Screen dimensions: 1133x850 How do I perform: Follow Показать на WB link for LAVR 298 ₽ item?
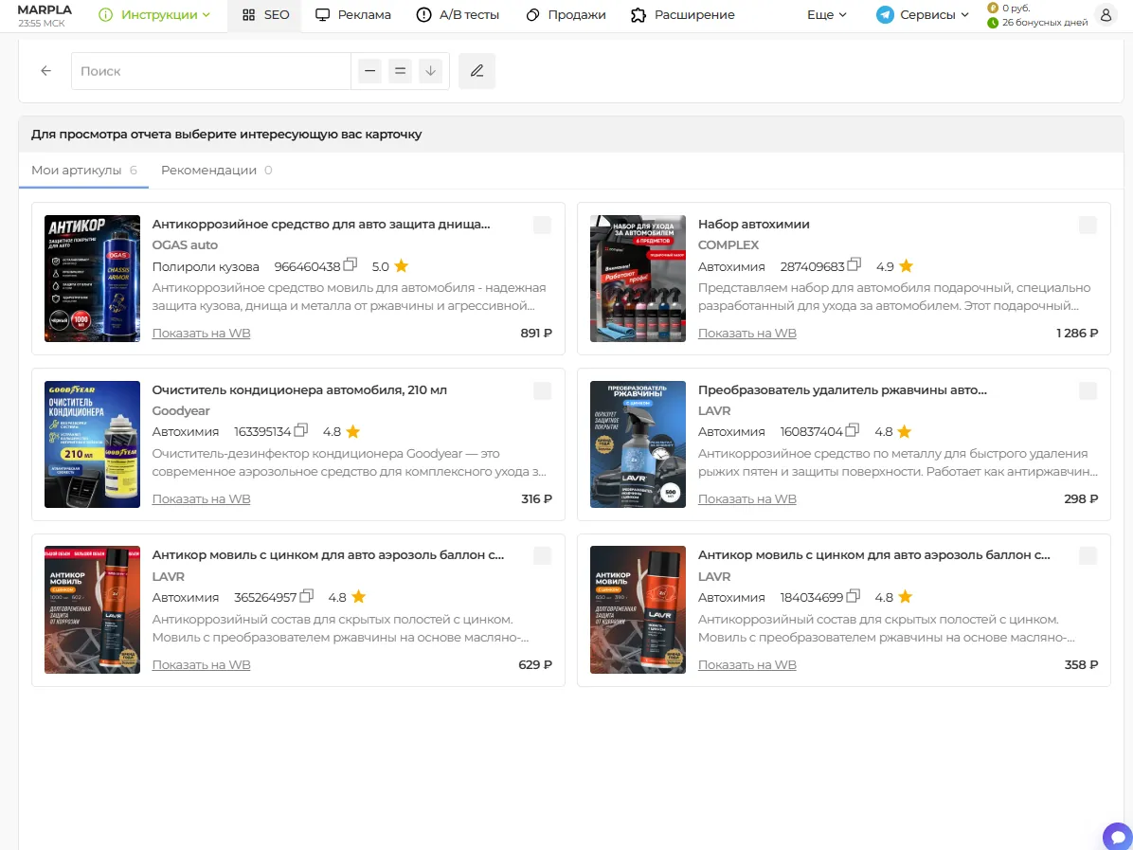point(747,498)
